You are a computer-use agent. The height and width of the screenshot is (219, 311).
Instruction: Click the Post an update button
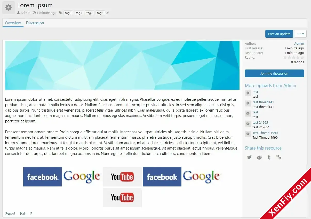(x=279, y=34)
